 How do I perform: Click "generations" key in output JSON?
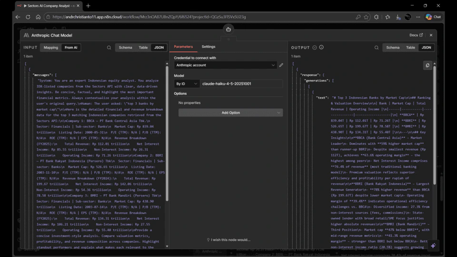click(317, 81)
